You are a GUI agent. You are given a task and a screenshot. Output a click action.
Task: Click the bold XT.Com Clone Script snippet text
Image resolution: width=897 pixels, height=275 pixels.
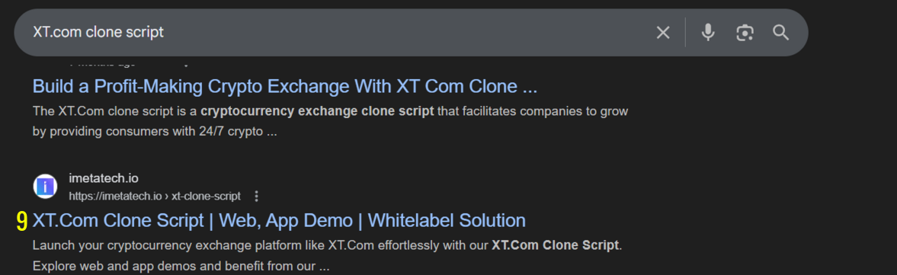point(556,246)
